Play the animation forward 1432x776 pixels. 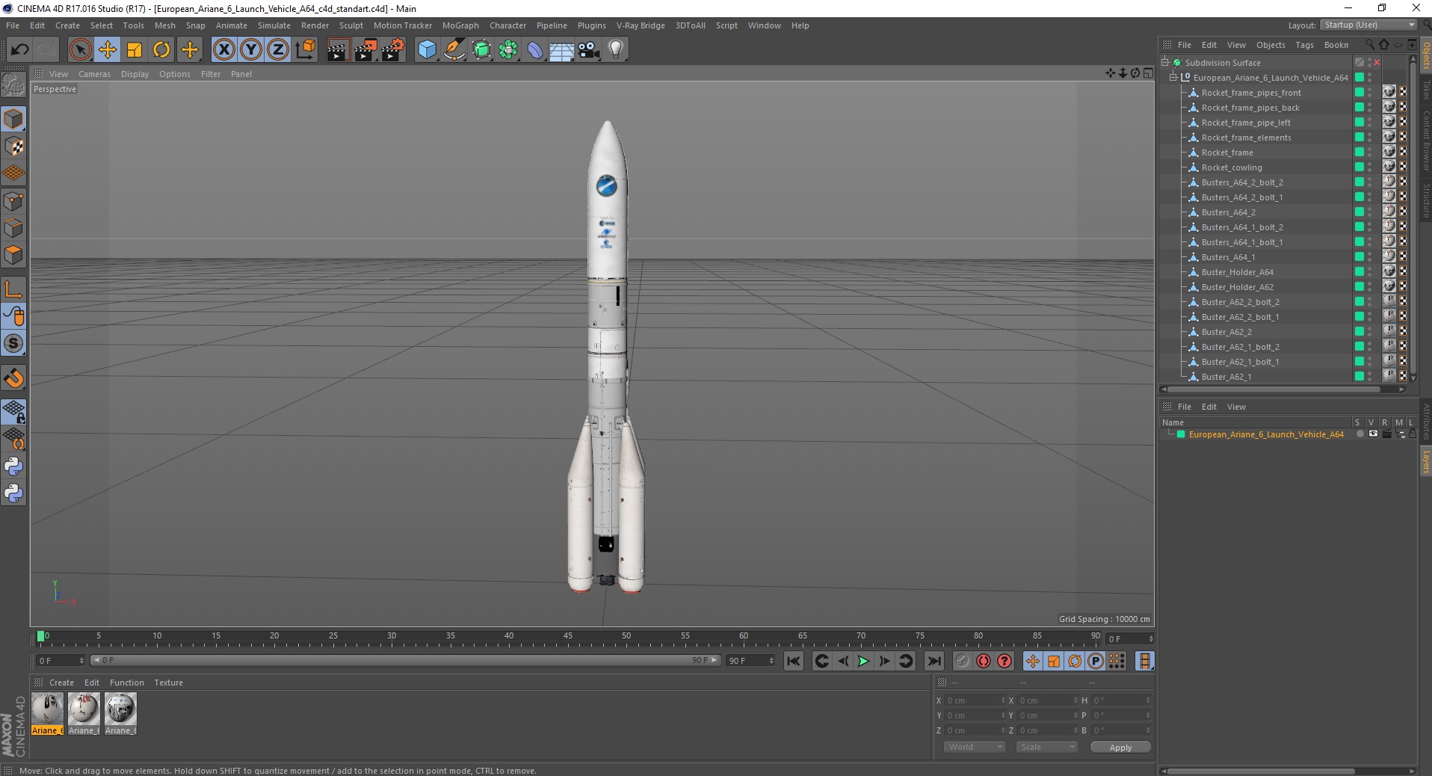pyautogui.click(x=863, y=661)
